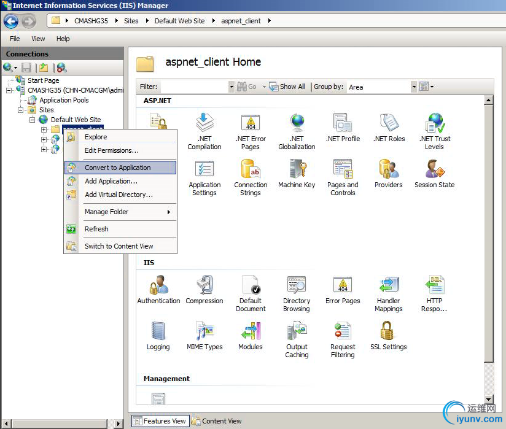The image size is (506, 429).
Task: Open the Filter dropdown arrow
Action: tap(232, 87)
